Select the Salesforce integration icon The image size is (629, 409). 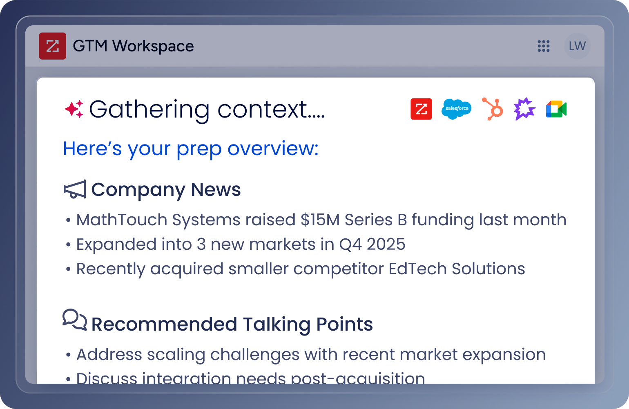[x=457, y=109]
